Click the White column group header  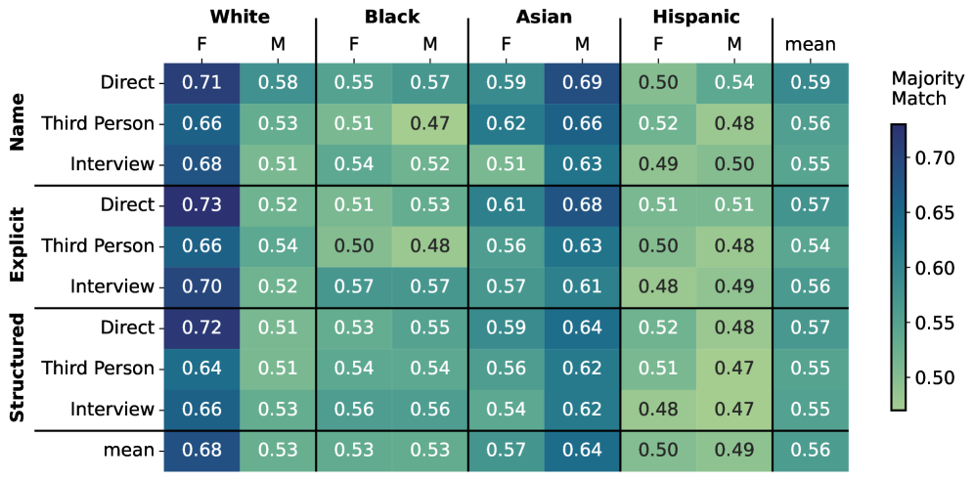240,17
